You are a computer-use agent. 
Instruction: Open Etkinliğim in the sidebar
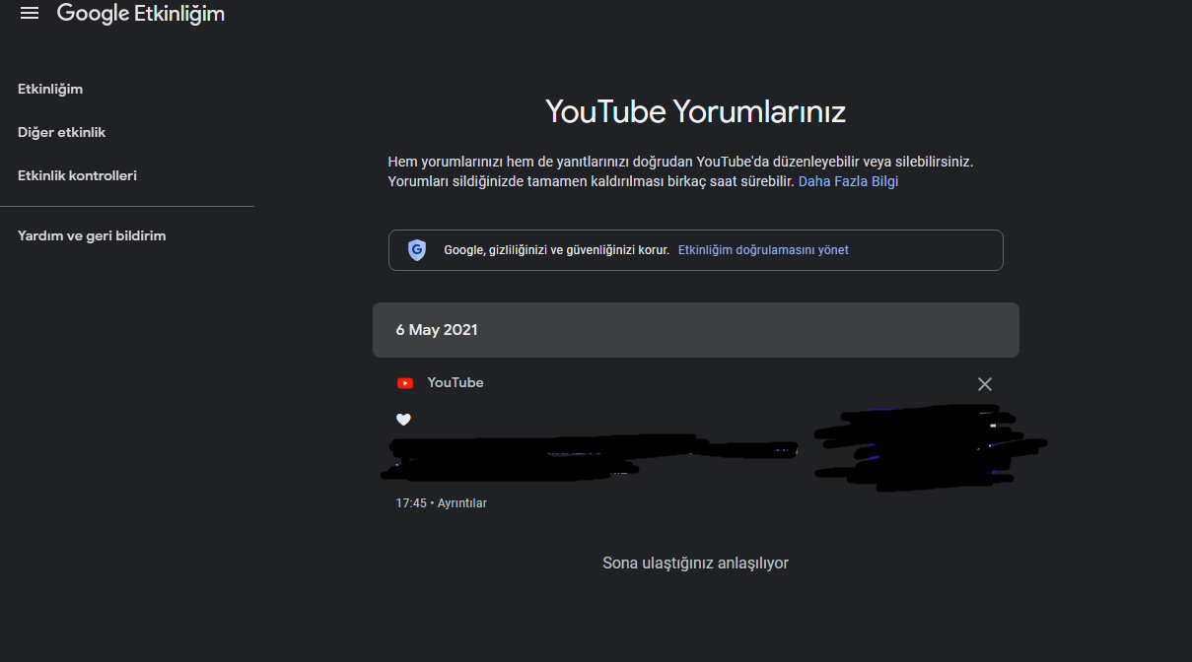click(50, 89)
